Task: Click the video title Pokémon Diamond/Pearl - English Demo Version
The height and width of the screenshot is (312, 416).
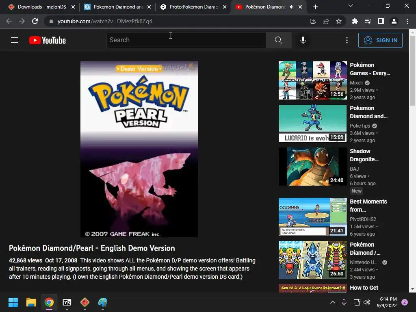Action: [92, 248]
